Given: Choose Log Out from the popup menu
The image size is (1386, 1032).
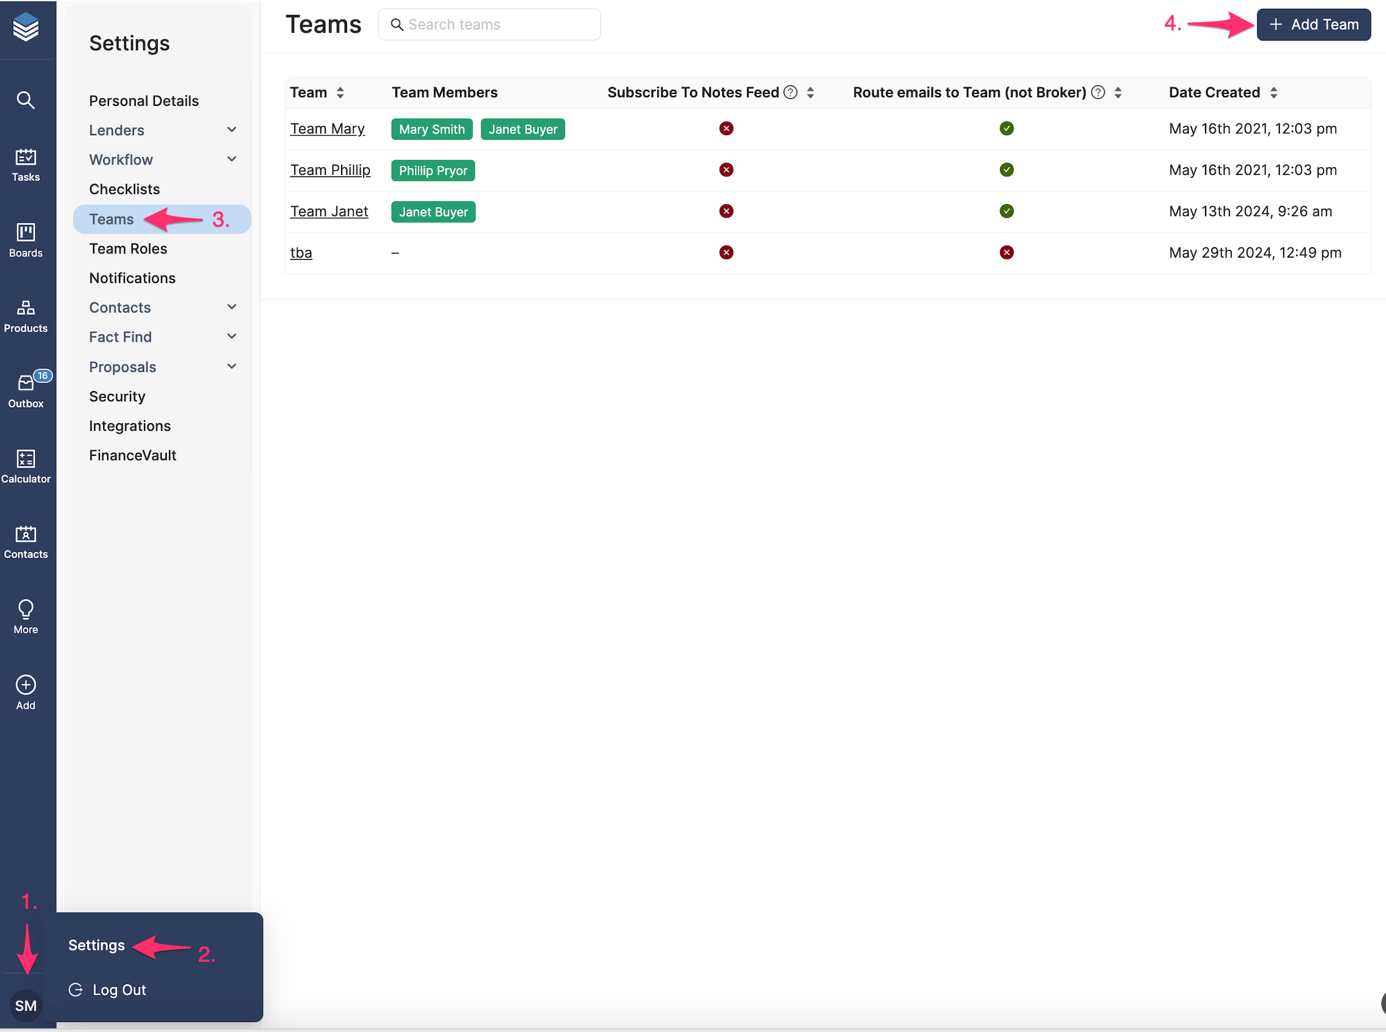Looking at the screenshot, I should (x=118, y=990).
